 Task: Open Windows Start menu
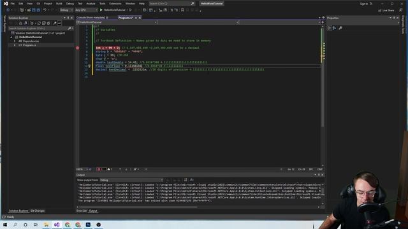click(x=5, y=225)
